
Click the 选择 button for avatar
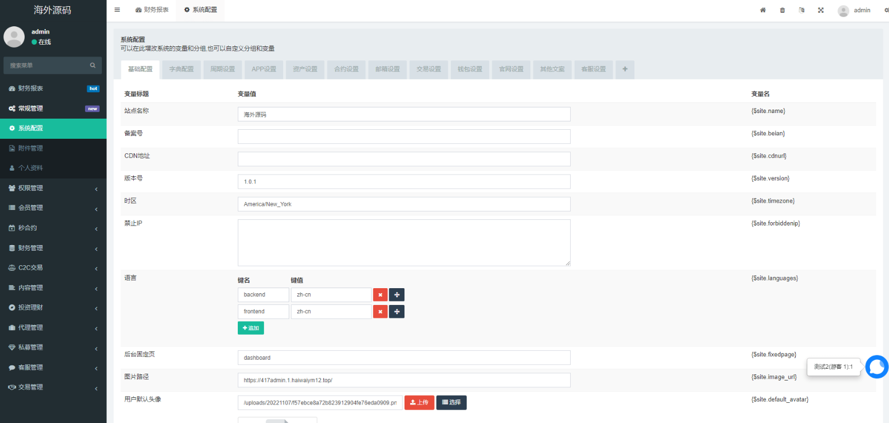(451, 402)
